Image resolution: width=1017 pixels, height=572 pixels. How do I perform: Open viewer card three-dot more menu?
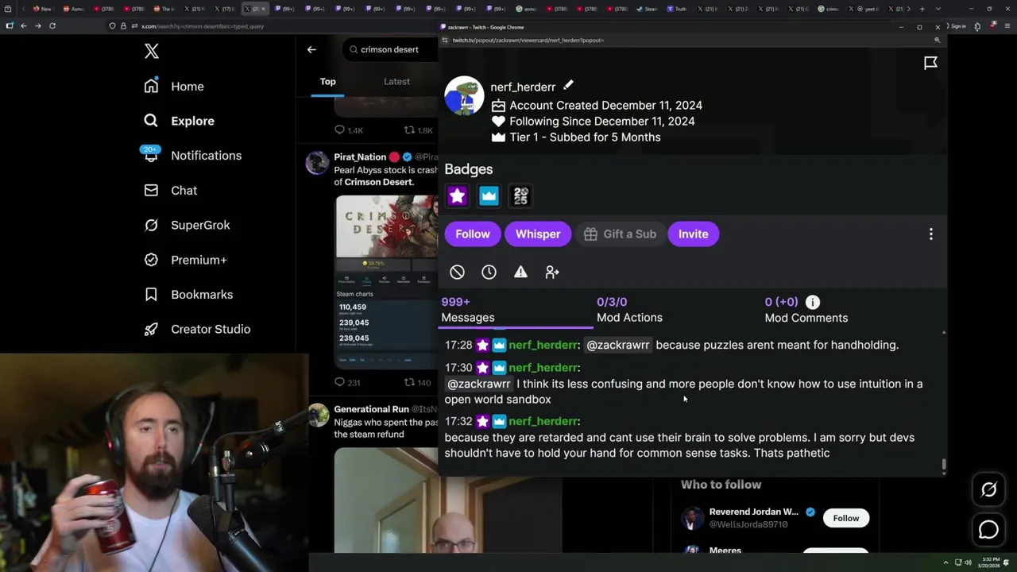point(931,234)
